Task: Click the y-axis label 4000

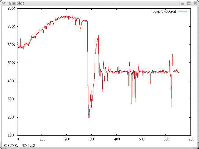Action: [x=11, y=81]
